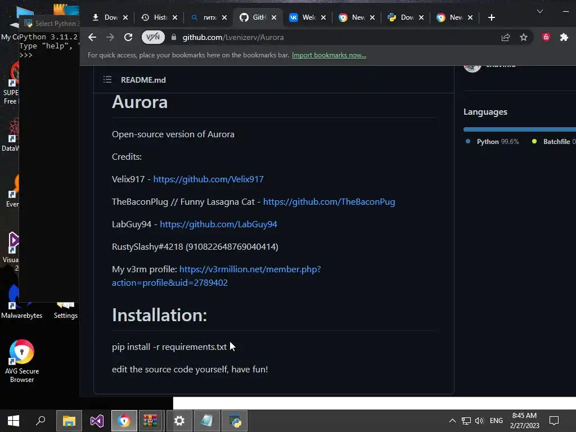Select the Settings desktop shortcut
Viewport: 576px width, 432px height.
(66, 310)
